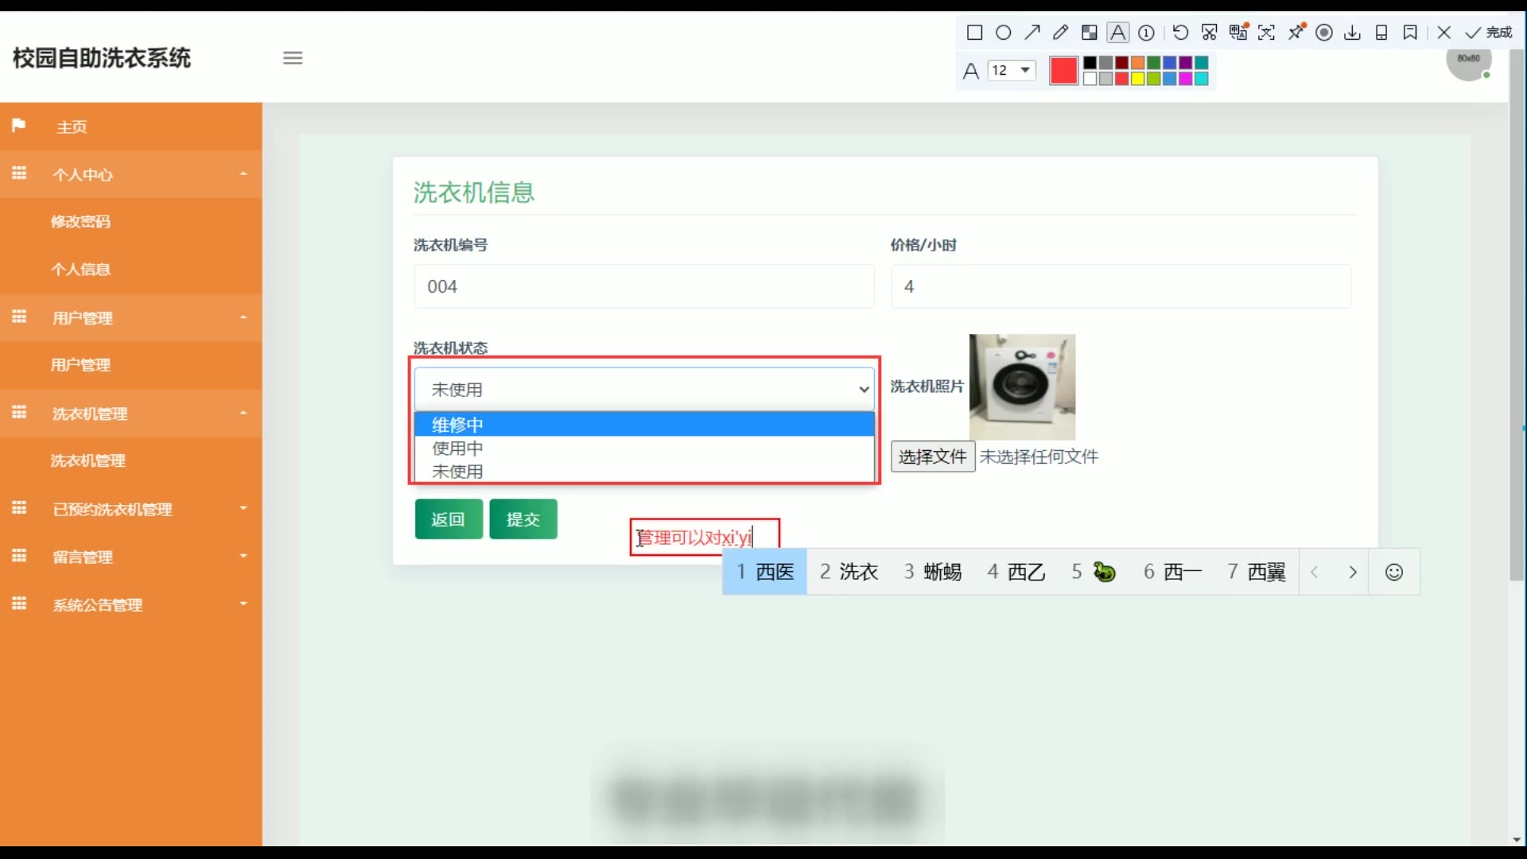This screenshot has height=859, width=1527.
Task: Click the green 提交 button
Action: tap(523, 519)
